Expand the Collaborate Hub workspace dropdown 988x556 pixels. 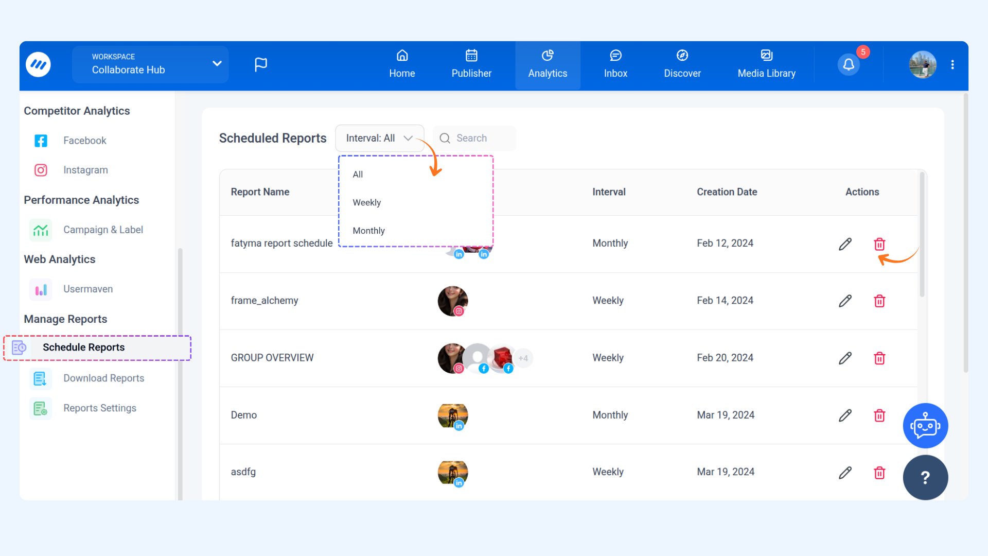click(x=217, y=64)
